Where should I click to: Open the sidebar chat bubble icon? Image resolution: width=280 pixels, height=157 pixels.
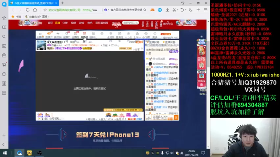coord(4,74)
